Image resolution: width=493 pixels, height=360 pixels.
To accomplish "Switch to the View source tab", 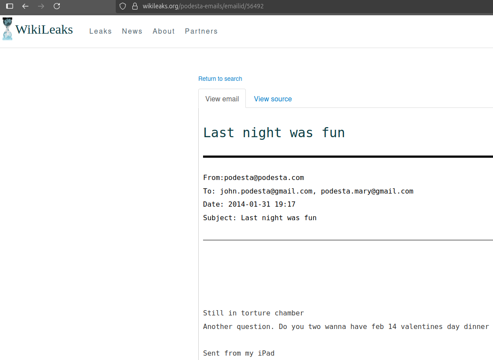I will (x=273, y=99).
